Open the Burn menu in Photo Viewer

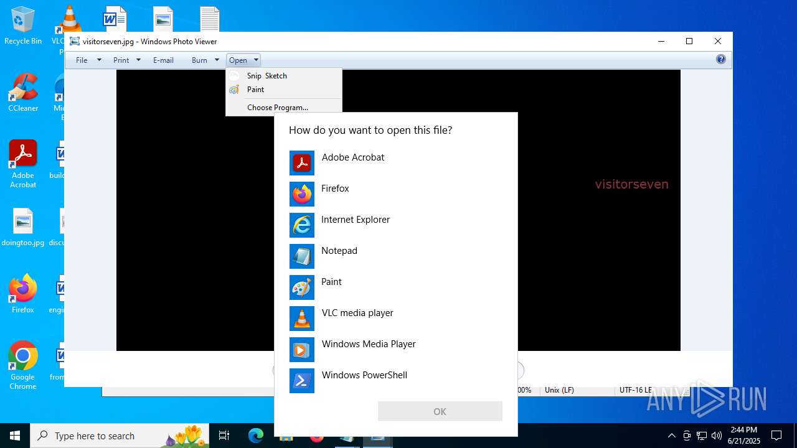(x=199, y=60)
